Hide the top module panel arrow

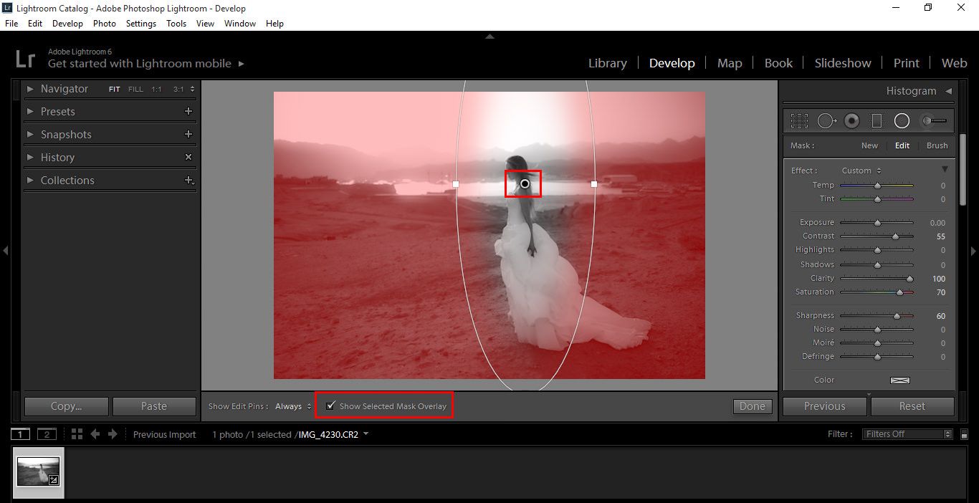point(489,36)
